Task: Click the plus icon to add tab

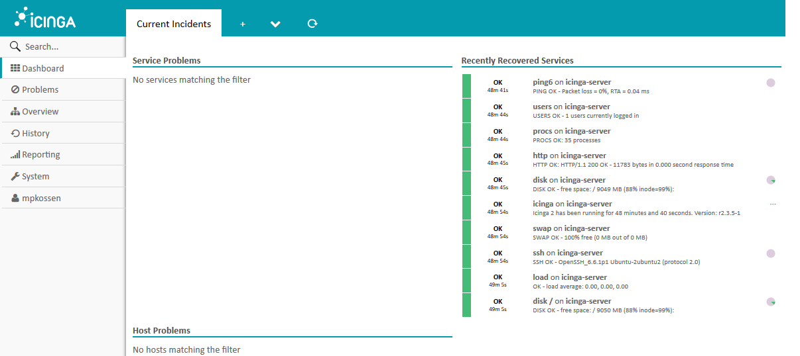Action: 243,24
